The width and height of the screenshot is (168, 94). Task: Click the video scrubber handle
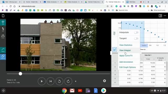[20, 74]
